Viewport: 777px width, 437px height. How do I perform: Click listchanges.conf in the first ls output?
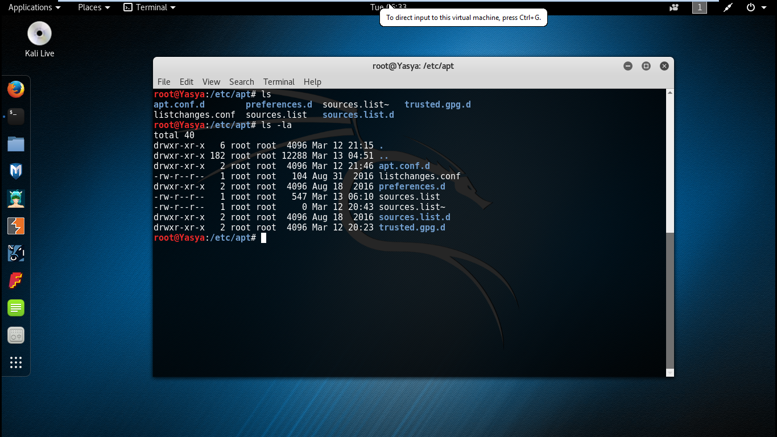point(195,115)
